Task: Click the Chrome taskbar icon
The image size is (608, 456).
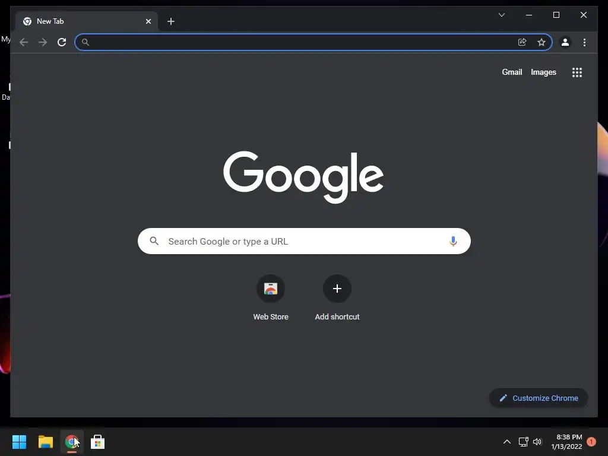Action: [72, 442]
